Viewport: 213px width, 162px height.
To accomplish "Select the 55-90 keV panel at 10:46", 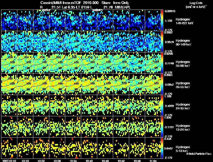I will tap(105, 63).
